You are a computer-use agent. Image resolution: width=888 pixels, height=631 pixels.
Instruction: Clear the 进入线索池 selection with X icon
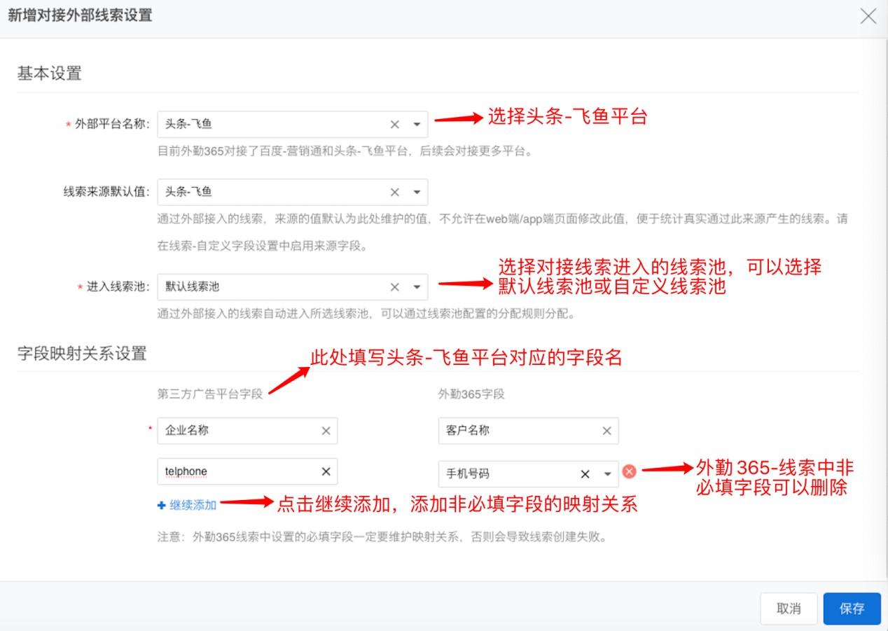click(x=395, y=286)
